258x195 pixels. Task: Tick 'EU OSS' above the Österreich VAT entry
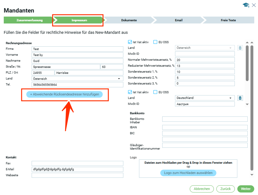(x=155, y=42)
